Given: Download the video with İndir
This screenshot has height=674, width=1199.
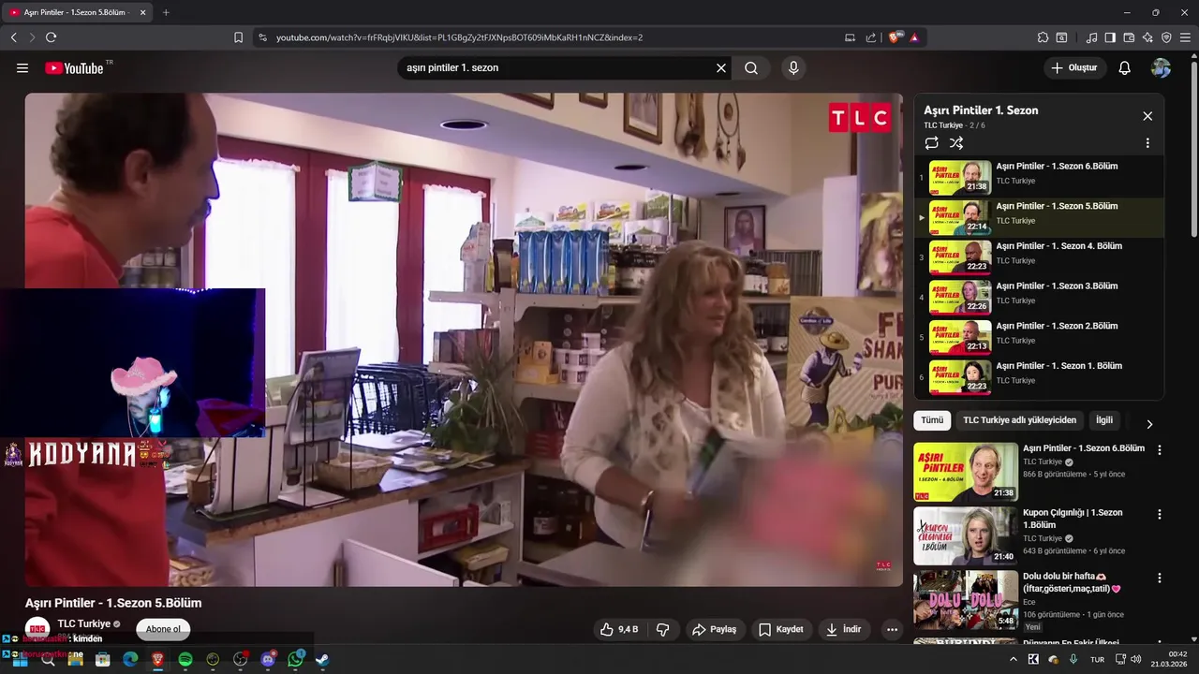Looking at the screenshot, I should point(844,630).
